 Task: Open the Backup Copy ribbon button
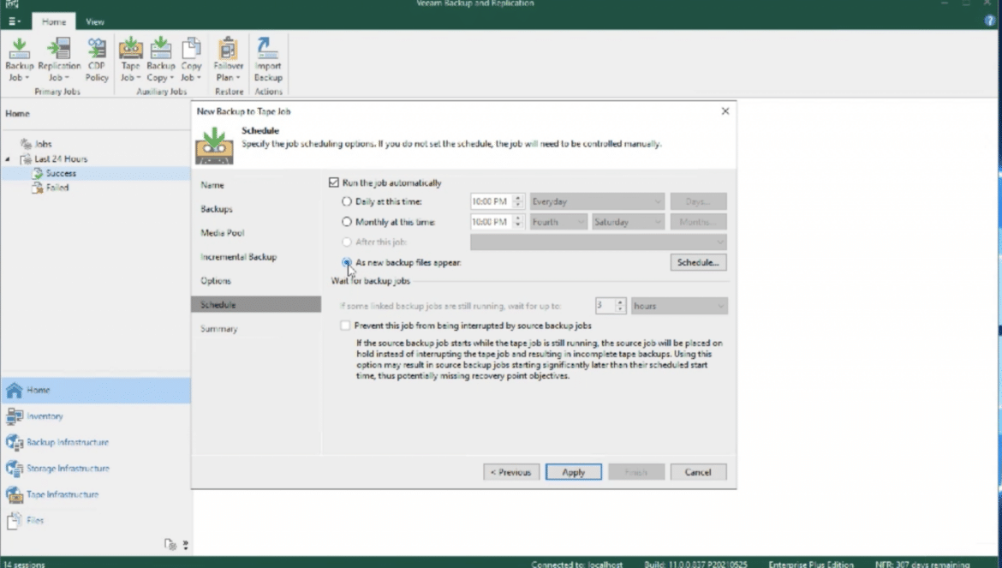160,59
